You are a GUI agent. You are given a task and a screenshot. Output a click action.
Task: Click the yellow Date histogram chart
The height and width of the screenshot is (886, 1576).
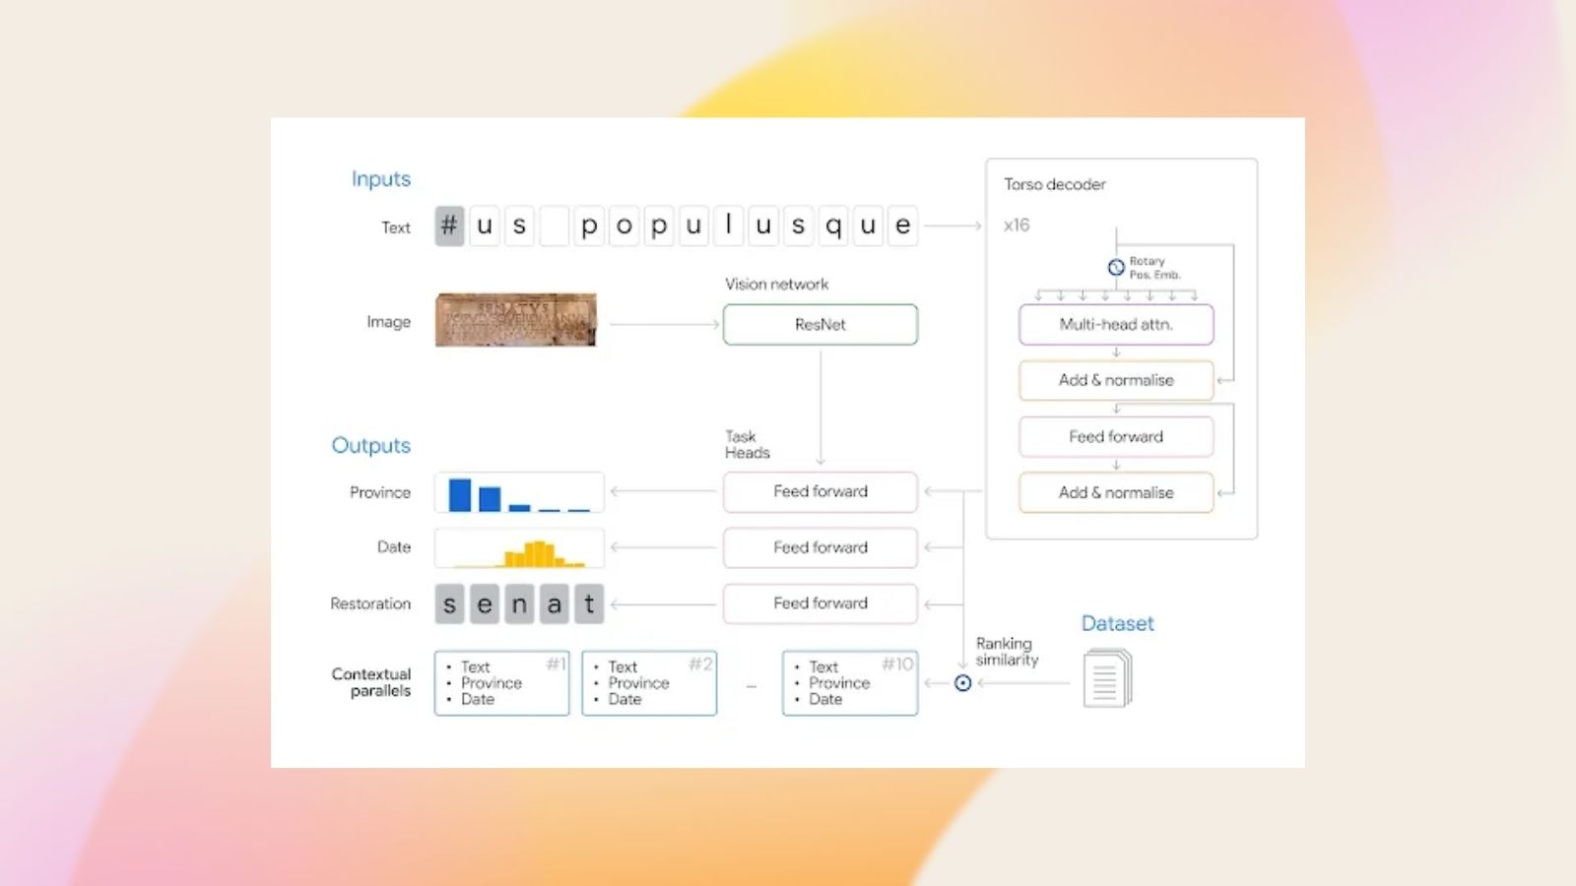click(519, 548)
